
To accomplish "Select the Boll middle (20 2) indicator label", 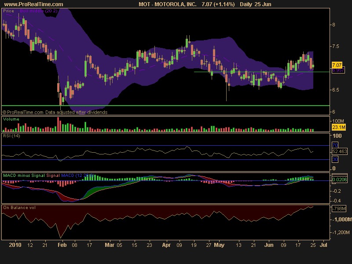I will pos(39,11).
